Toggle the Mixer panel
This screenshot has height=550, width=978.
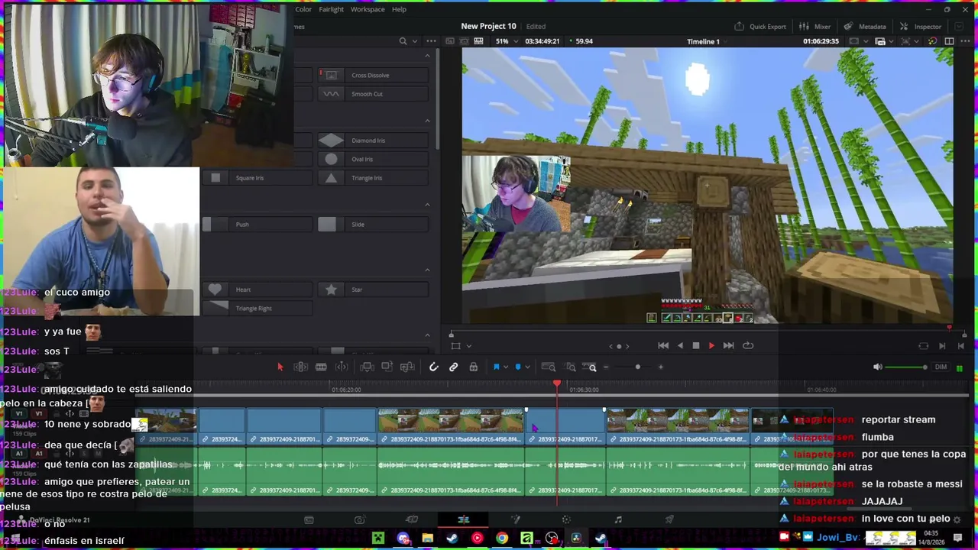(814, 27)
